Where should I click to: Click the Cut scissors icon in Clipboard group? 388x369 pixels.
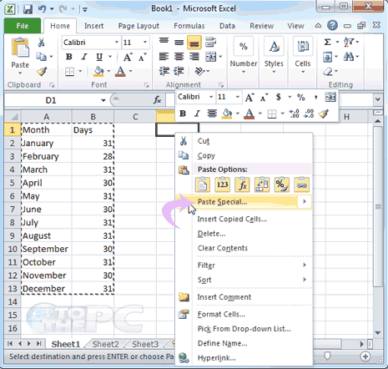41,43
